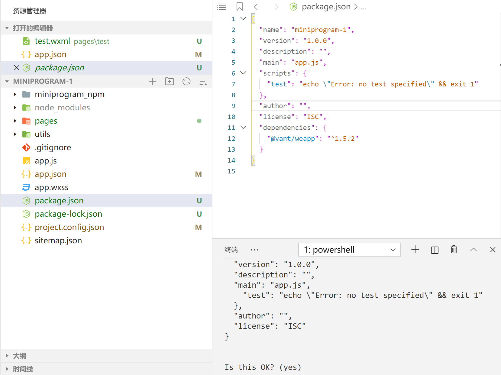Click the wxml file icon beside test.wxml
501x375 pixels.
click(x=26, y=41)
